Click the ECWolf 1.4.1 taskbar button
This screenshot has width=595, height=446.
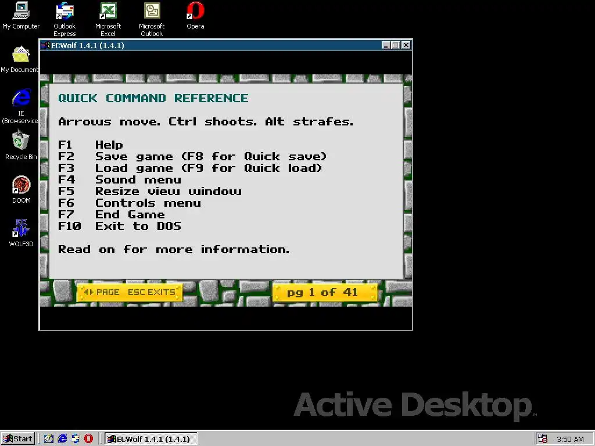(150, 439)
